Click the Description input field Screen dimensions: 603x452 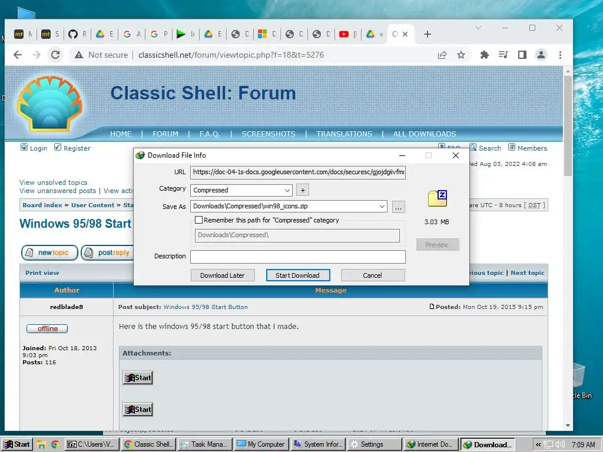[297, 257]
